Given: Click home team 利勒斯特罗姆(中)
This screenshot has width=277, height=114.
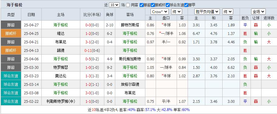Looking at the screenshot, I should point(61,101).
